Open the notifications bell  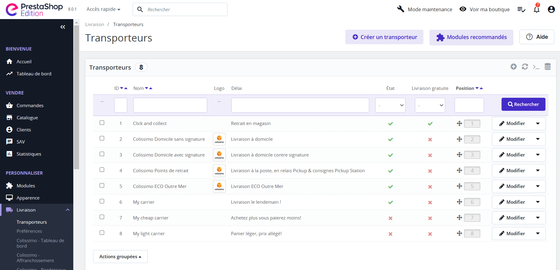pyautogui.click(x=536, y=9)
